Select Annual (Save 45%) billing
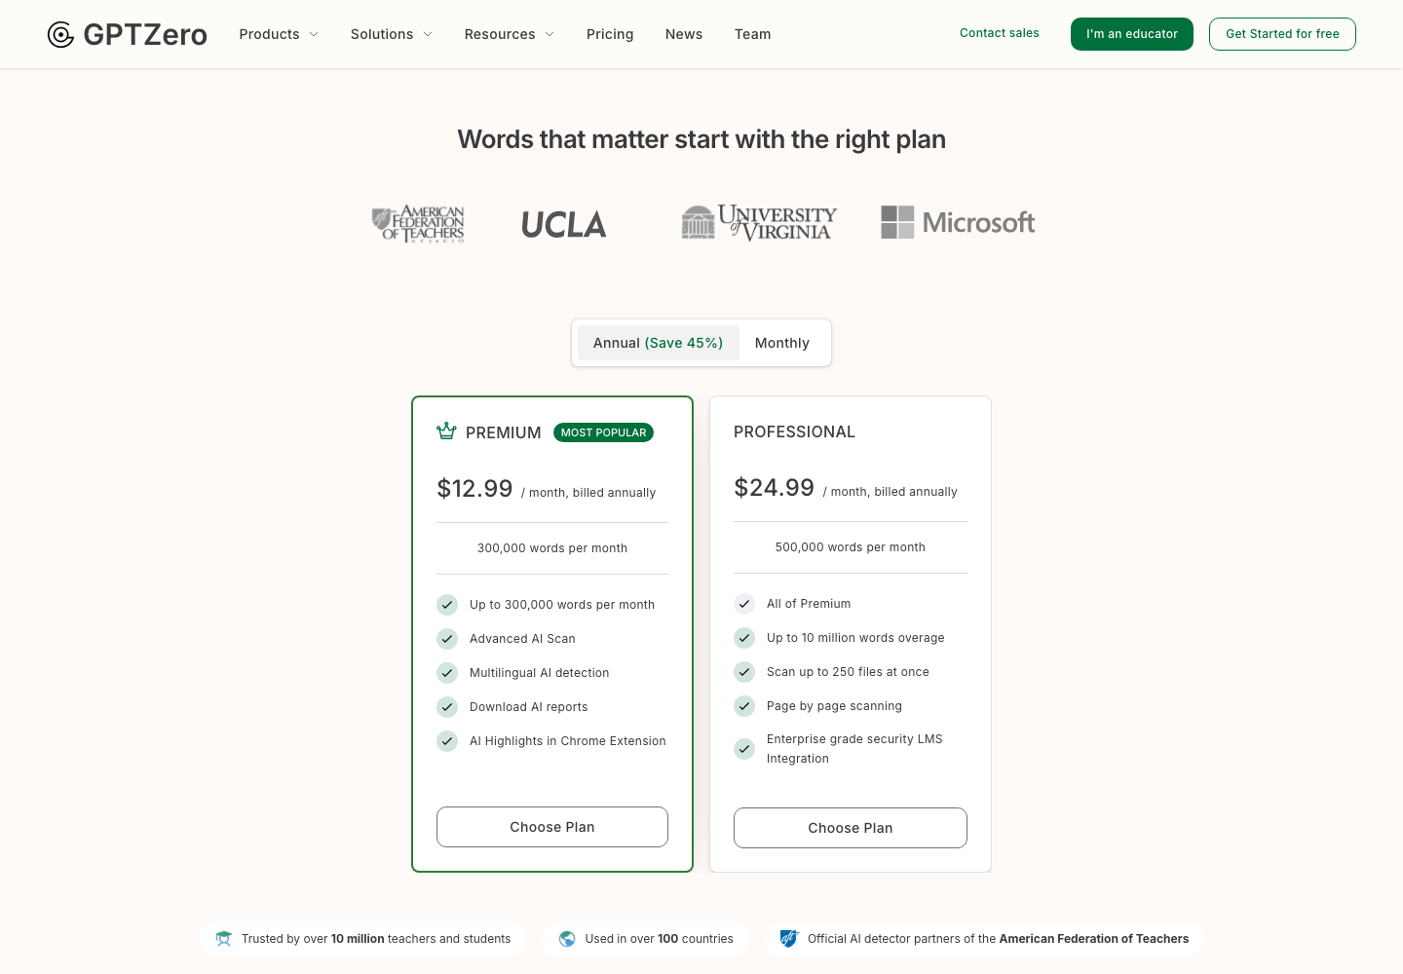 point(658,343)
